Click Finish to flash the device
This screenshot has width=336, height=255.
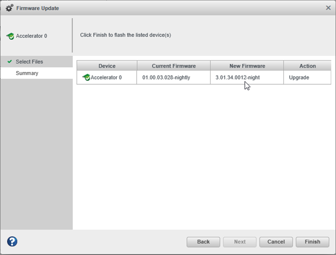(312, 242)
